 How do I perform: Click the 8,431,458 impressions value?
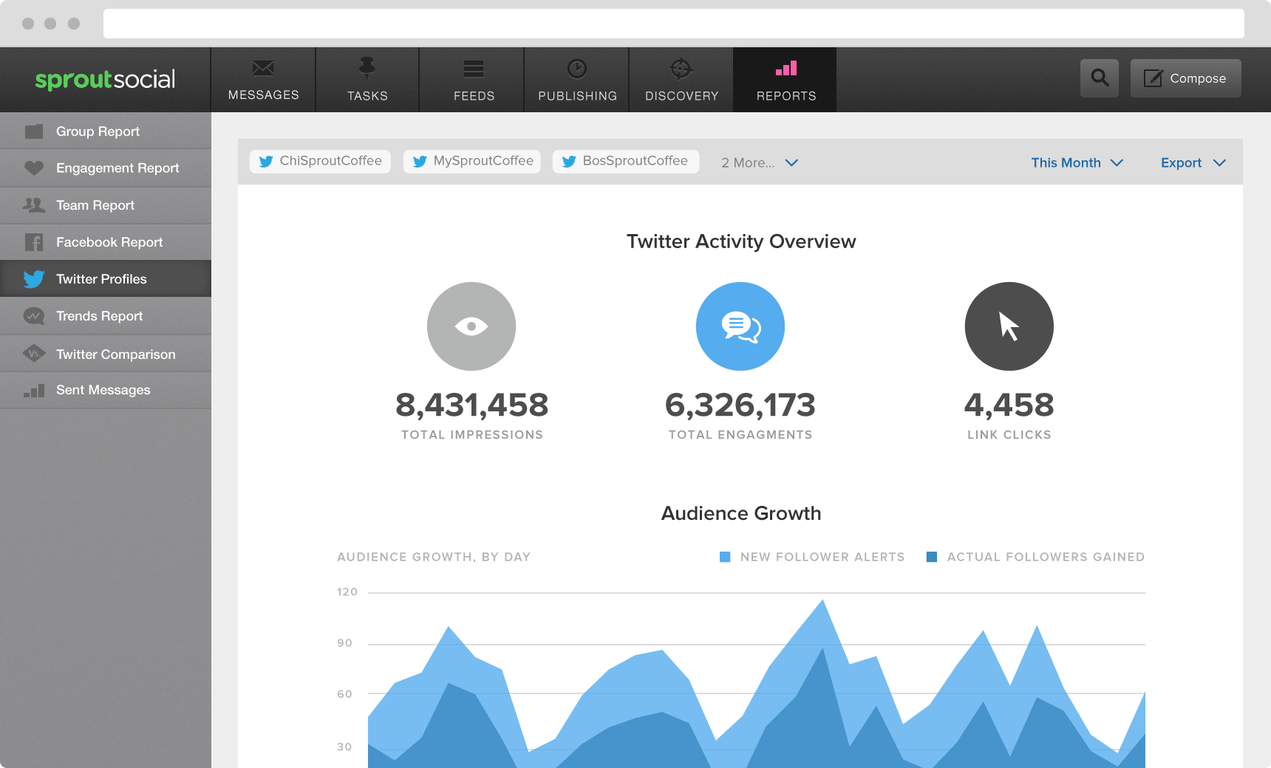point(471,405)
